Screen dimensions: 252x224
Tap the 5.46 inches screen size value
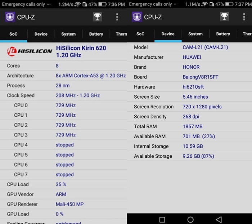click(195, 97)
